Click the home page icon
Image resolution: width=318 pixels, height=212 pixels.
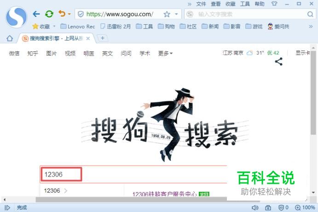pyautogui.click(x=10, y=38)
